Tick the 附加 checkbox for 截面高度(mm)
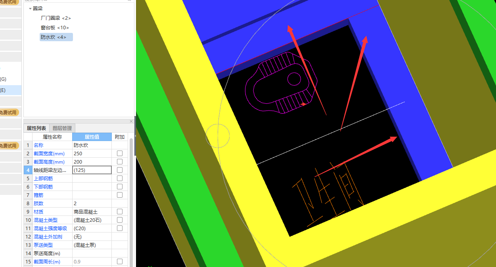 (x=120, y=162)
